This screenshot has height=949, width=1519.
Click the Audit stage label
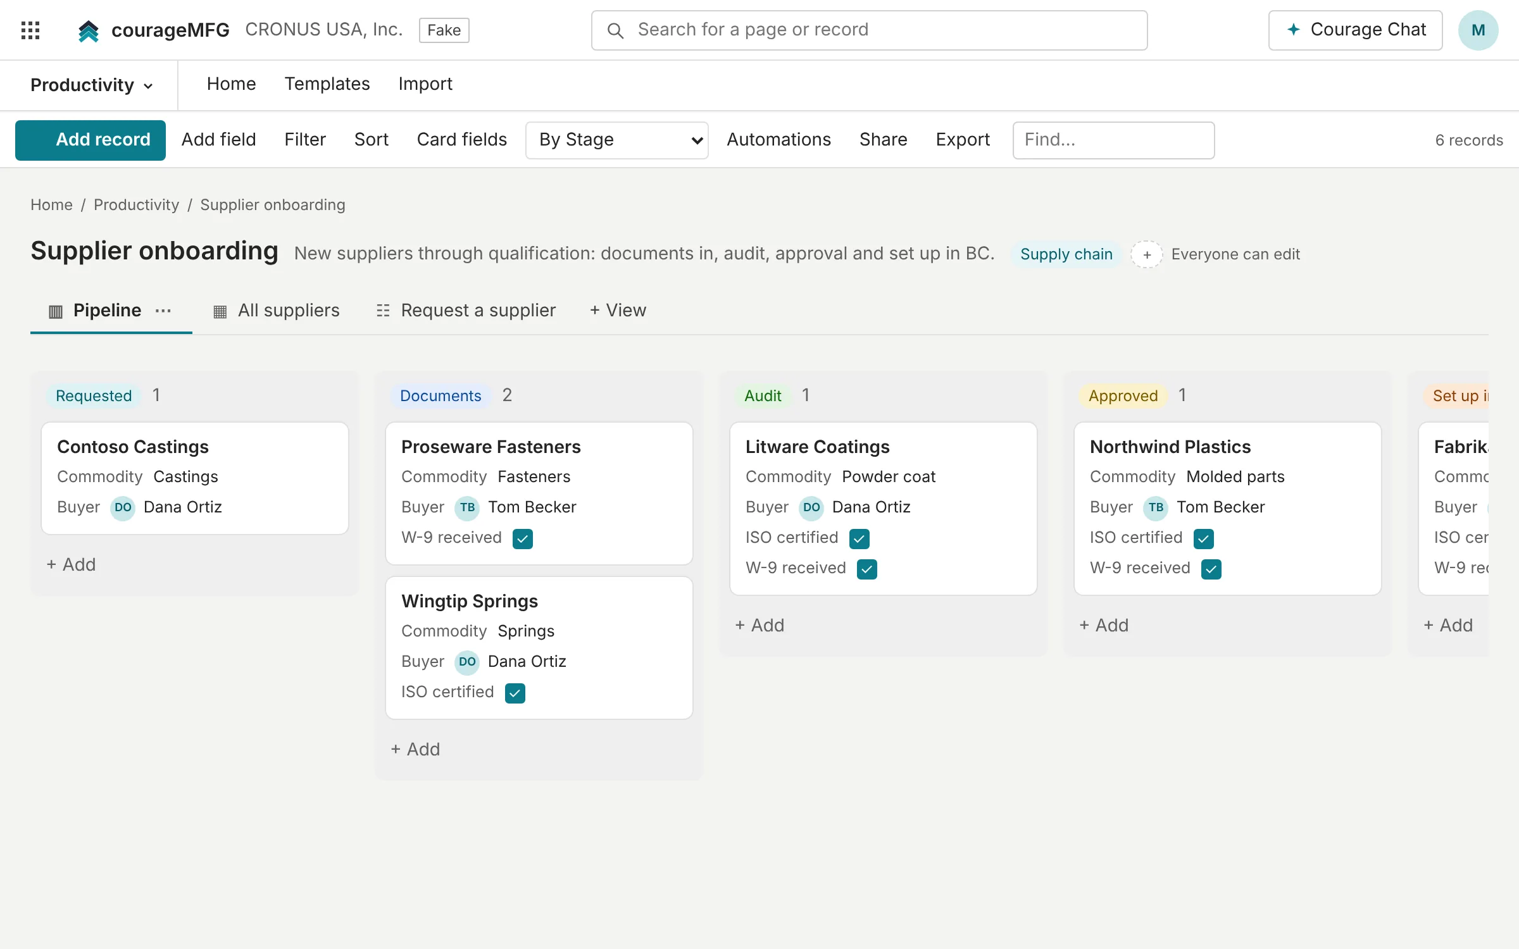pyautogui.click(x=763, y=395)
